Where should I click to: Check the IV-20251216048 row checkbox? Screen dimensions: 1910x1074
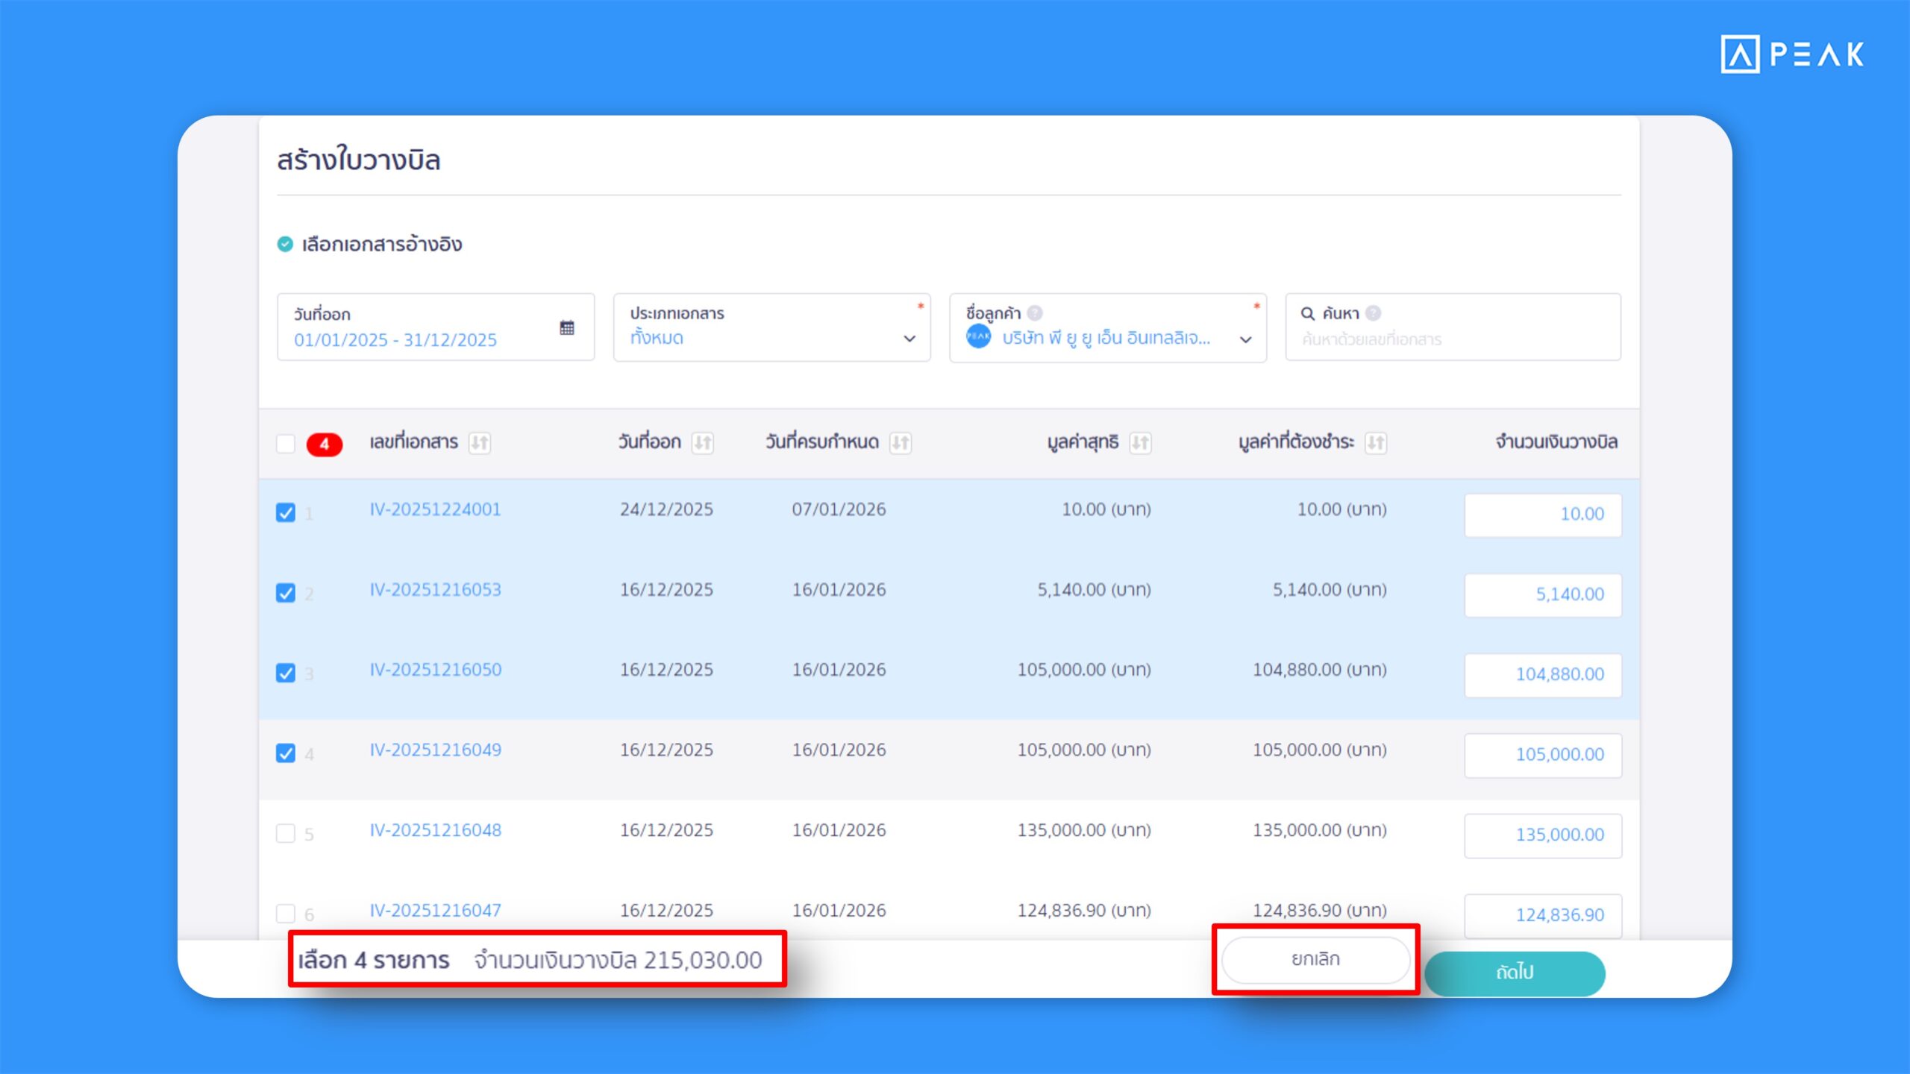tap(286, 833)
